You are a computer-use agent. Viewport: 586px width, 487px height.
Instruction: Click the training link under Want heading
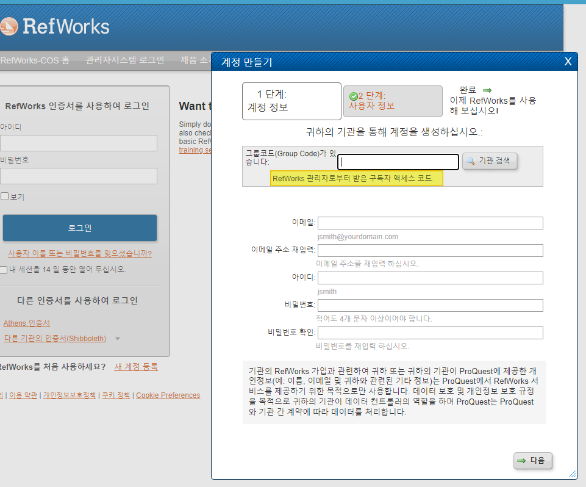pos(195,150)
